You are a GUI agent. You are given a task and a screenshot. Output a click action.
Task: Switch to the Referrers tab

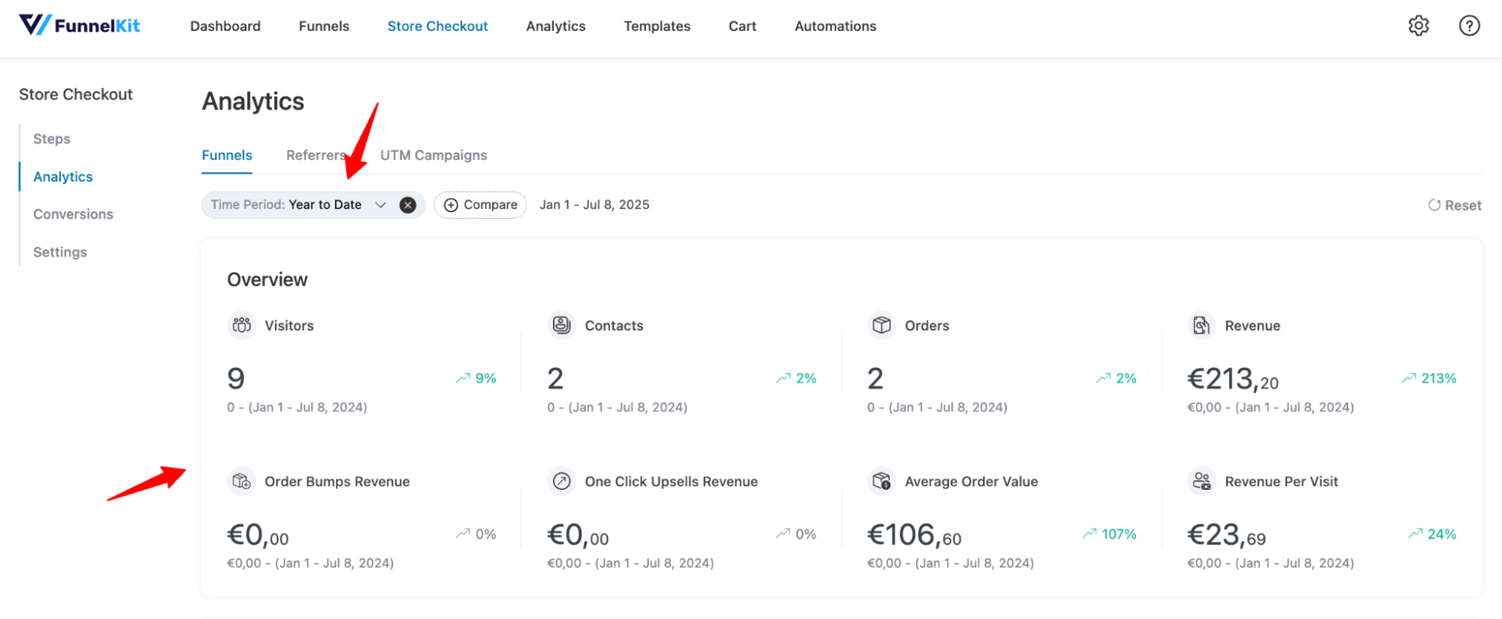coord(316,156)
